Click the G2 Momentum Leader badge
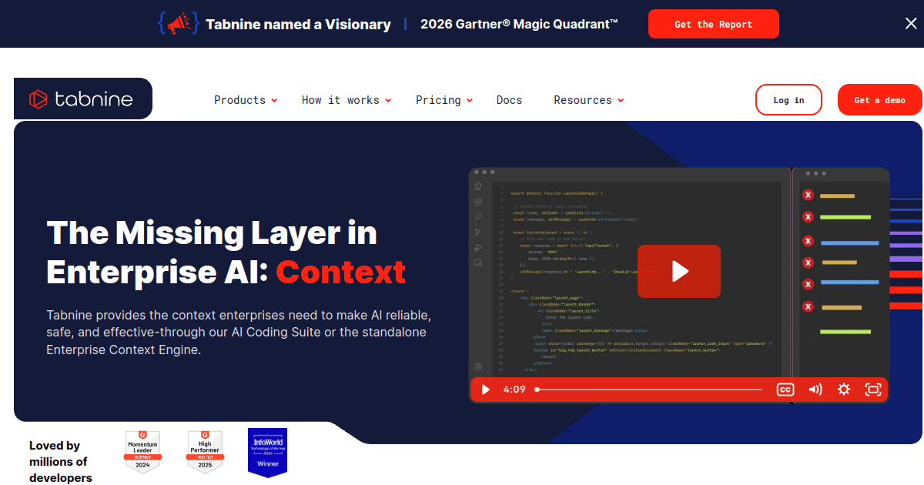 tap(142, 452)
